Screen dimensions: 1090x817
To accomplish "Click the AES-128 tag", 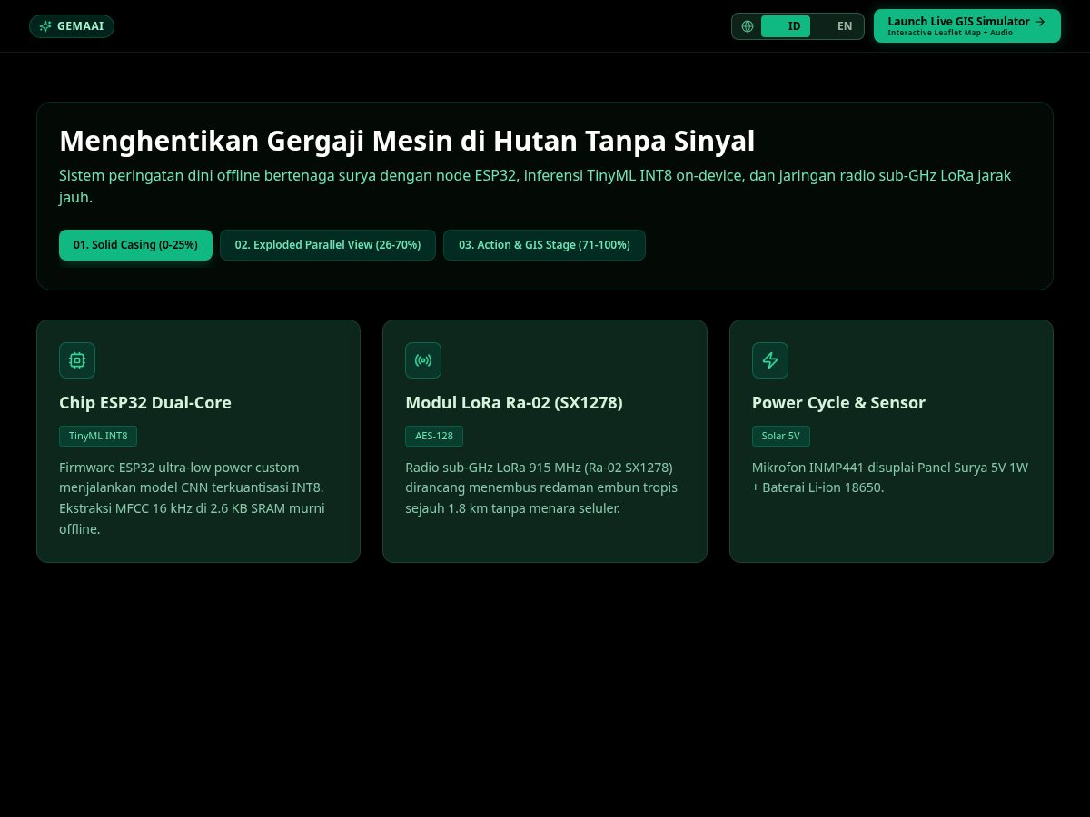I will point(434,436).
